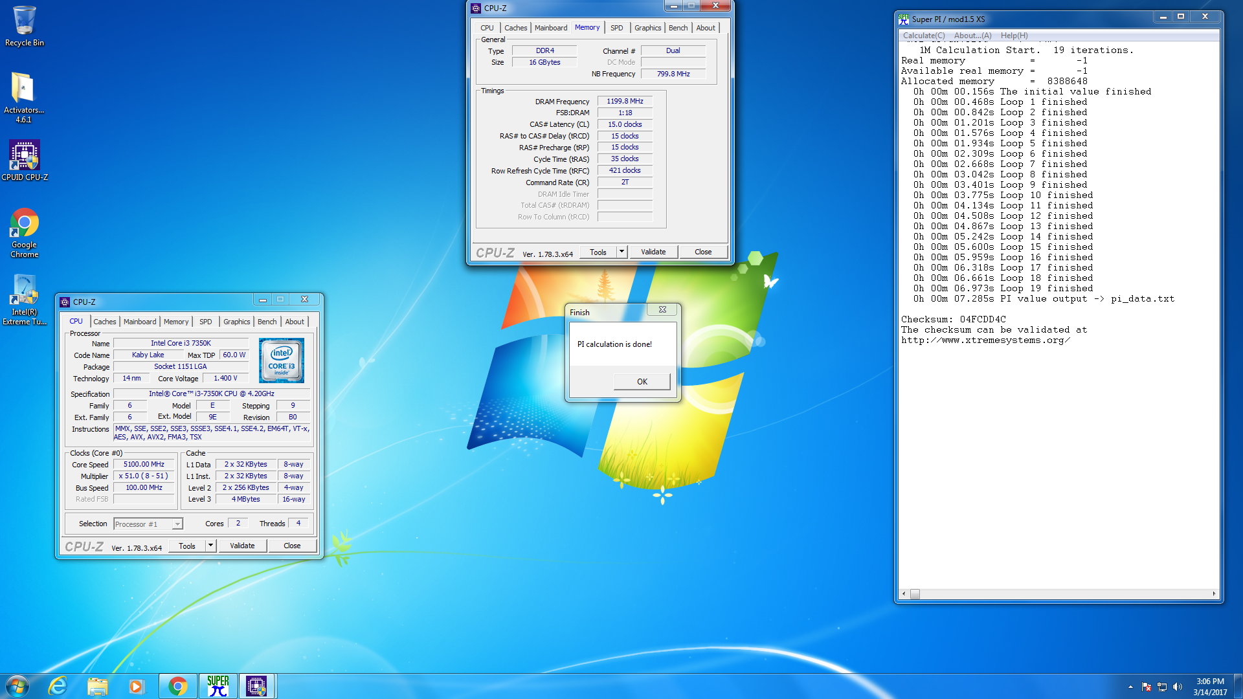Open Windows Media Player taskbar icon
The image size is (1243, 699).
[x=136, y=686]
